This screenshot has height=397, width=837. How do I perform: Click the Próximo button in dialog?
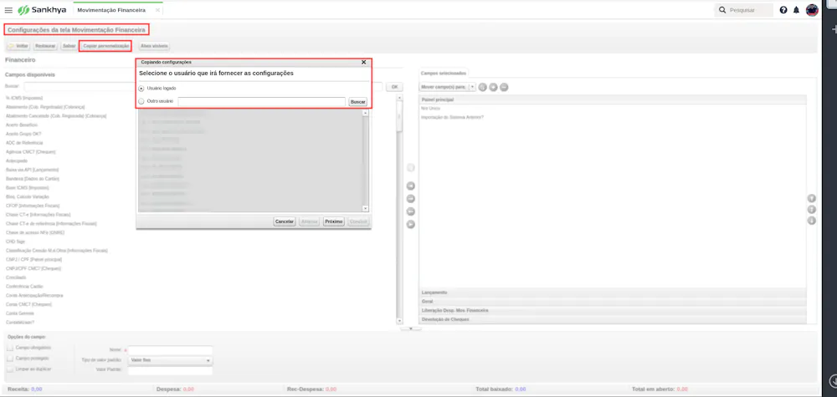pos(334,221)
